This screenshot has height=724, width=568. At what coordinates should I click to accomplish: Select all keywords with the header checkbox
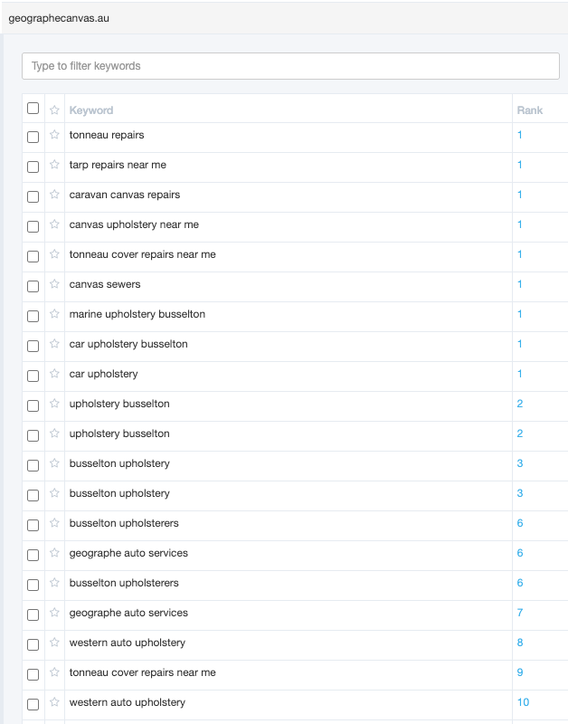33,108
